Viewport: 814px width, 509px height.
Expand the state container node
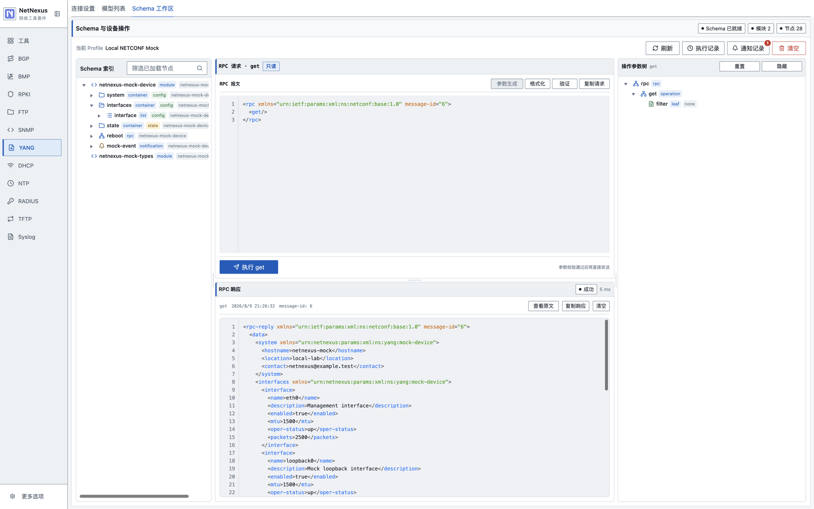[92, 126]
